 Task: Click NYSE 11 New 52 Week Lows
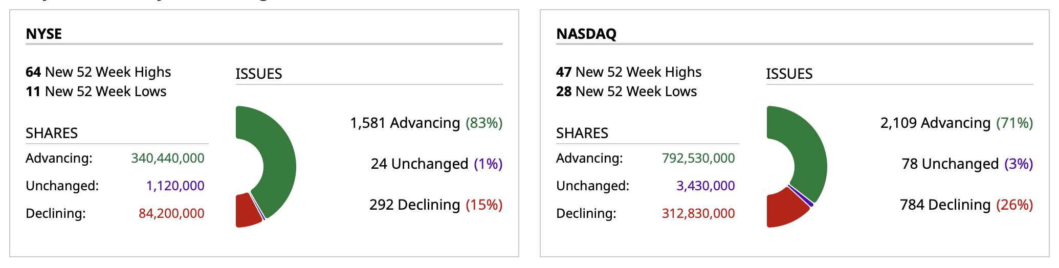point(96,92)
